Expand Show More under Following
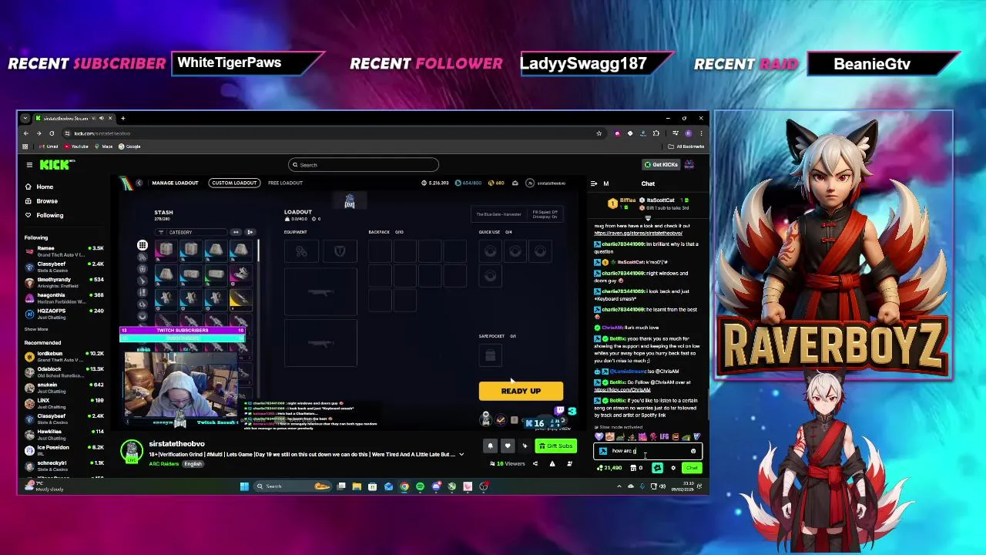Screen dimensions: 986x555 (x=36, y=329)
